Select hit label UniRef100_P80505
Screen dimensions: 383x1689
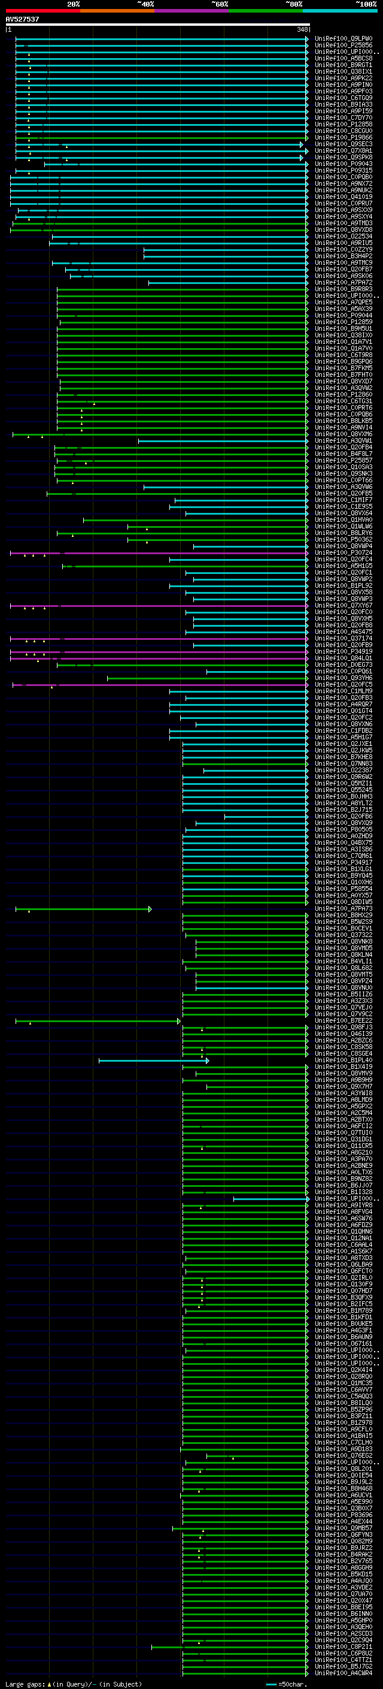(x=344, y=829)
